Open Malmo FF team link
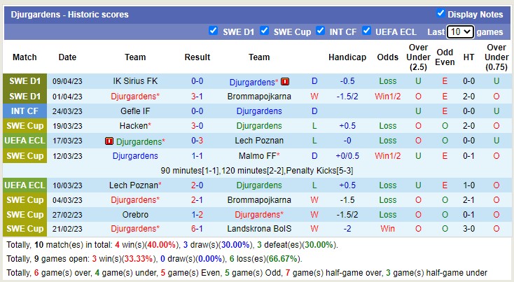Viewport: 514px width, 282px height. point(258,156)
